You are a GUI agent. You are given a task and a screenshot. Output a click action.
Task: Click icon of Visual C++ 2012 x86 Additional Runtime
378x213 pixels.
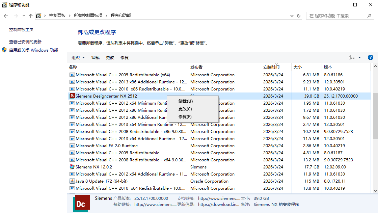pos(72,117)
